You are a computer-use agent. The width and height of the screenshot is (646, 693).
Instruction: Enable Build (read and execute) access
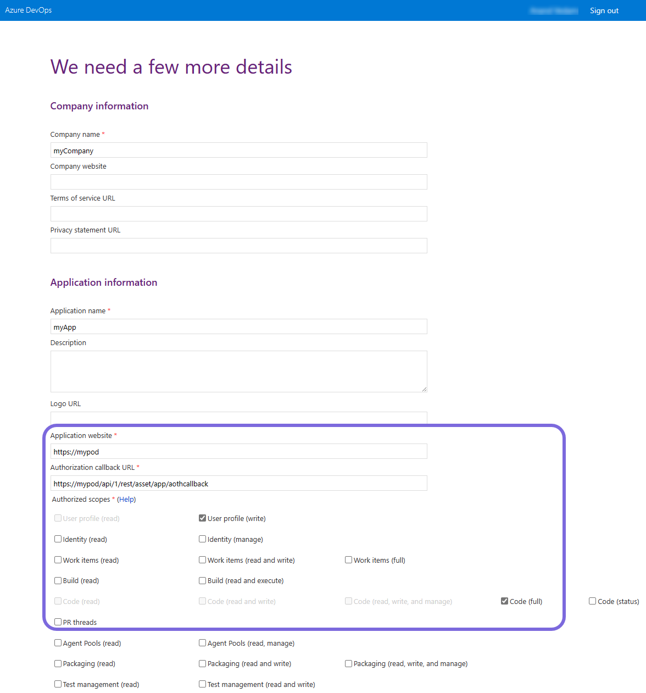(202, 580)
